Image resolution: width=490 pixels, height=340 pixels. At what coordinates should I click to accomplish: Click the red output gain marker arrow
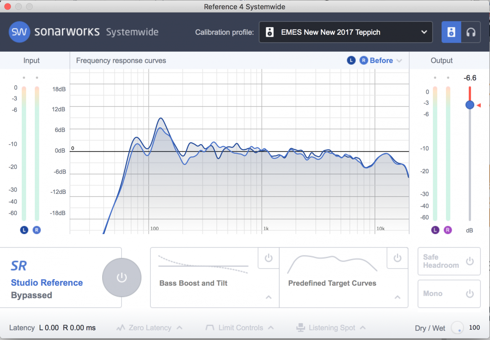tap(479, 105)
